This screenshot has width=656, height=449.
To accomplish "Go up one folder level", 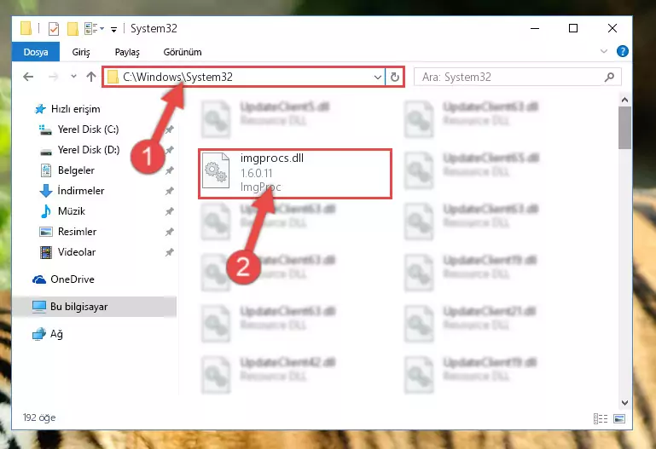I will (90, 77).
